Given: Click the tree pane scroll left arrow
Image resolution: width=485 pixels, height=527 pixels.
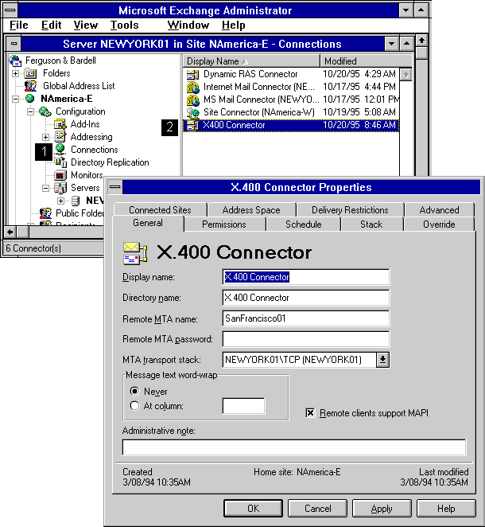Looking at the screenshot, I should point(10,232).
